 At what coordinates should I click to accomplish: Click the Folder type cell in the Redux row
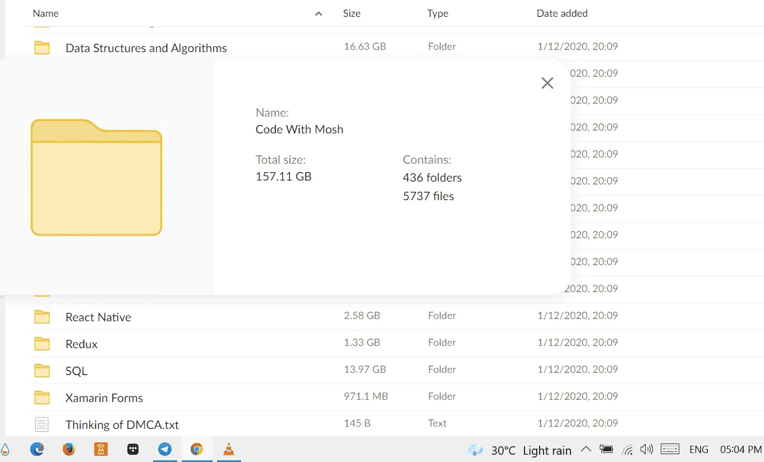(x=442, y=343)
